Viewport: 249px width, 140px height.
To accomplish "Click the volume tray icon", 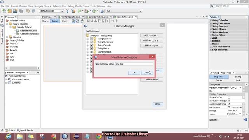I will (229, 136).
